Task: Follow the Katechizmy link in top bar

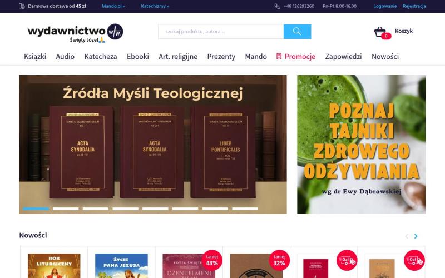Action: coord(155,6)
